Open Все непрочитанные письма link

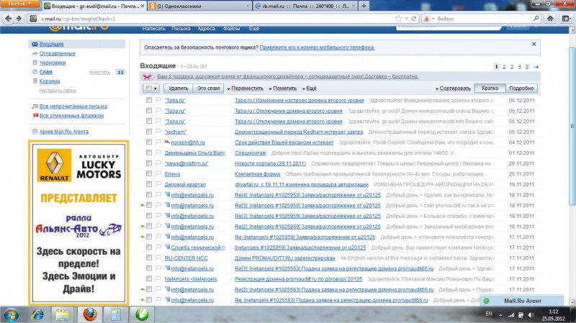point(73,106)
